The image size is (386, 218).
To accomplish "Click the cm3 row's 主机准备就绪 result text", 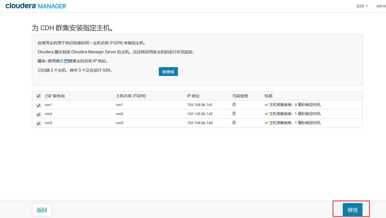I will click(296, 123).
